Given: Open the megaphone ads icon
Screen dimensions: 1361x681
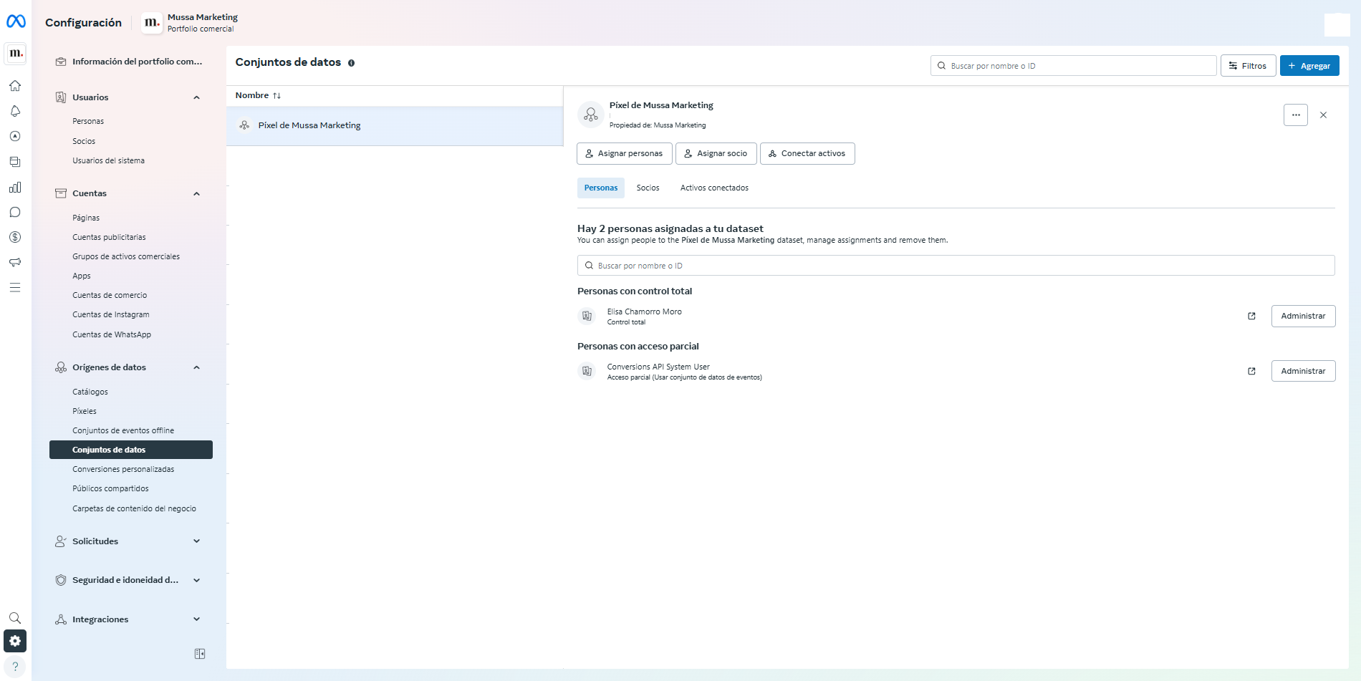Looking at the screenshot, I should 15,262.
